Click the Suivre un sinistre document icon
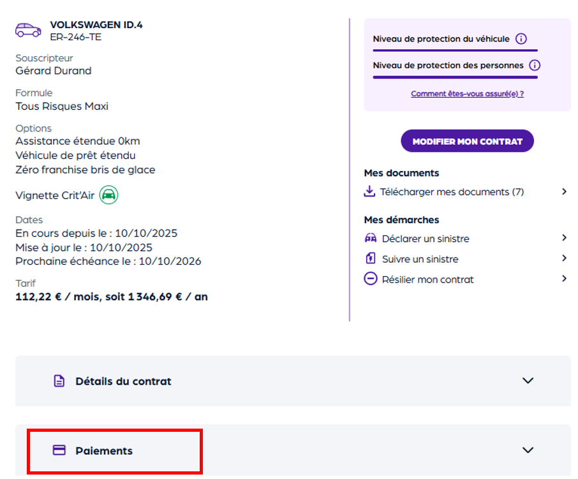 pyautogui.click(x=370, y=259)
